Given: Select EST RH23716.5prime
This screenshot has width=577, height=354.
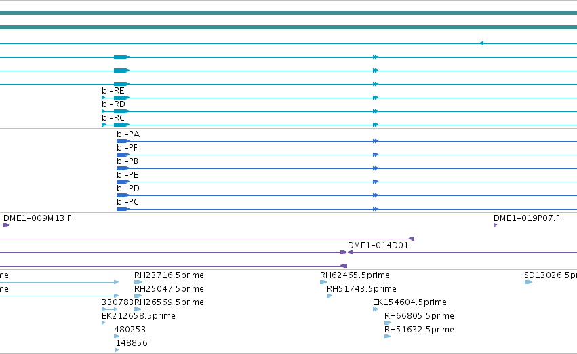Looking at the screenshot, I should pyautogui.click(x=169, y=275).
